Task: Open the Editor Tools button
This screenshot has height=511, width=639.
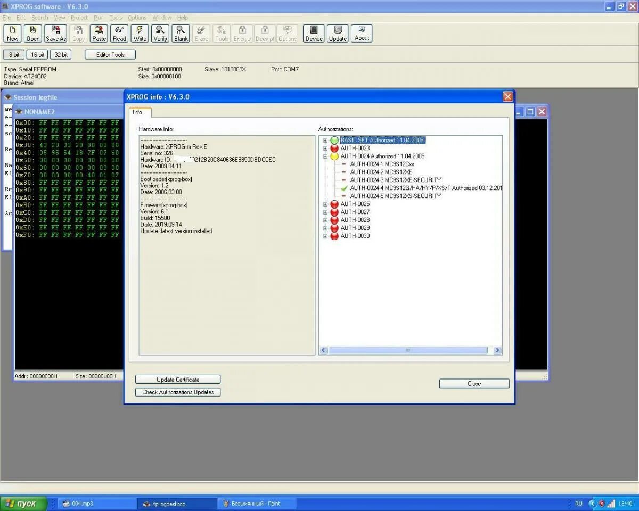Action: tap(110, 55)
